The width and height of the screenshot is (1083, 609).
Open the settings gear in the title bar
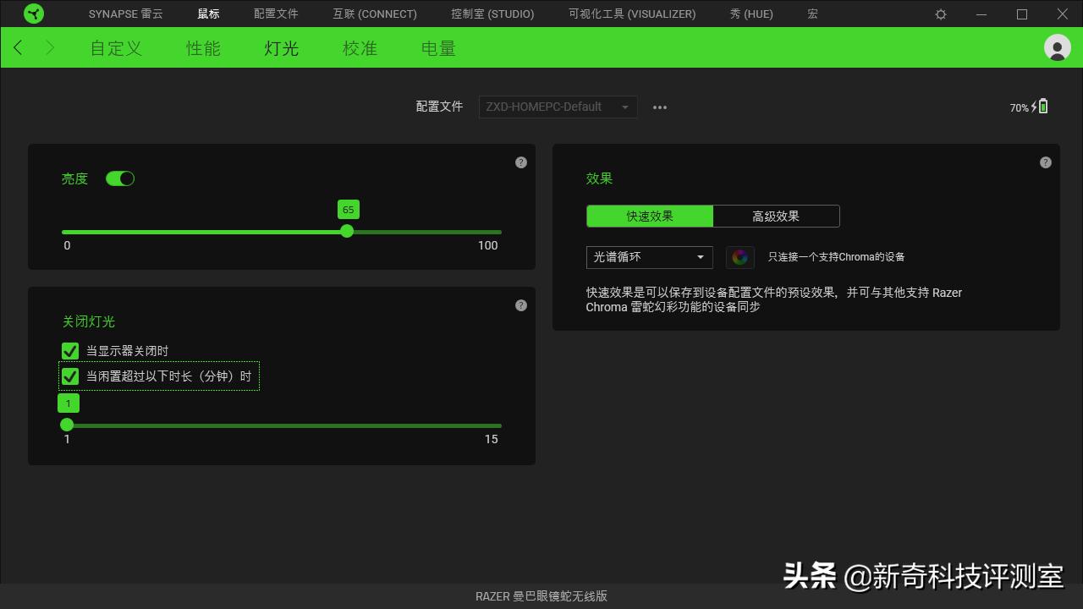click(x=941, y=14)
